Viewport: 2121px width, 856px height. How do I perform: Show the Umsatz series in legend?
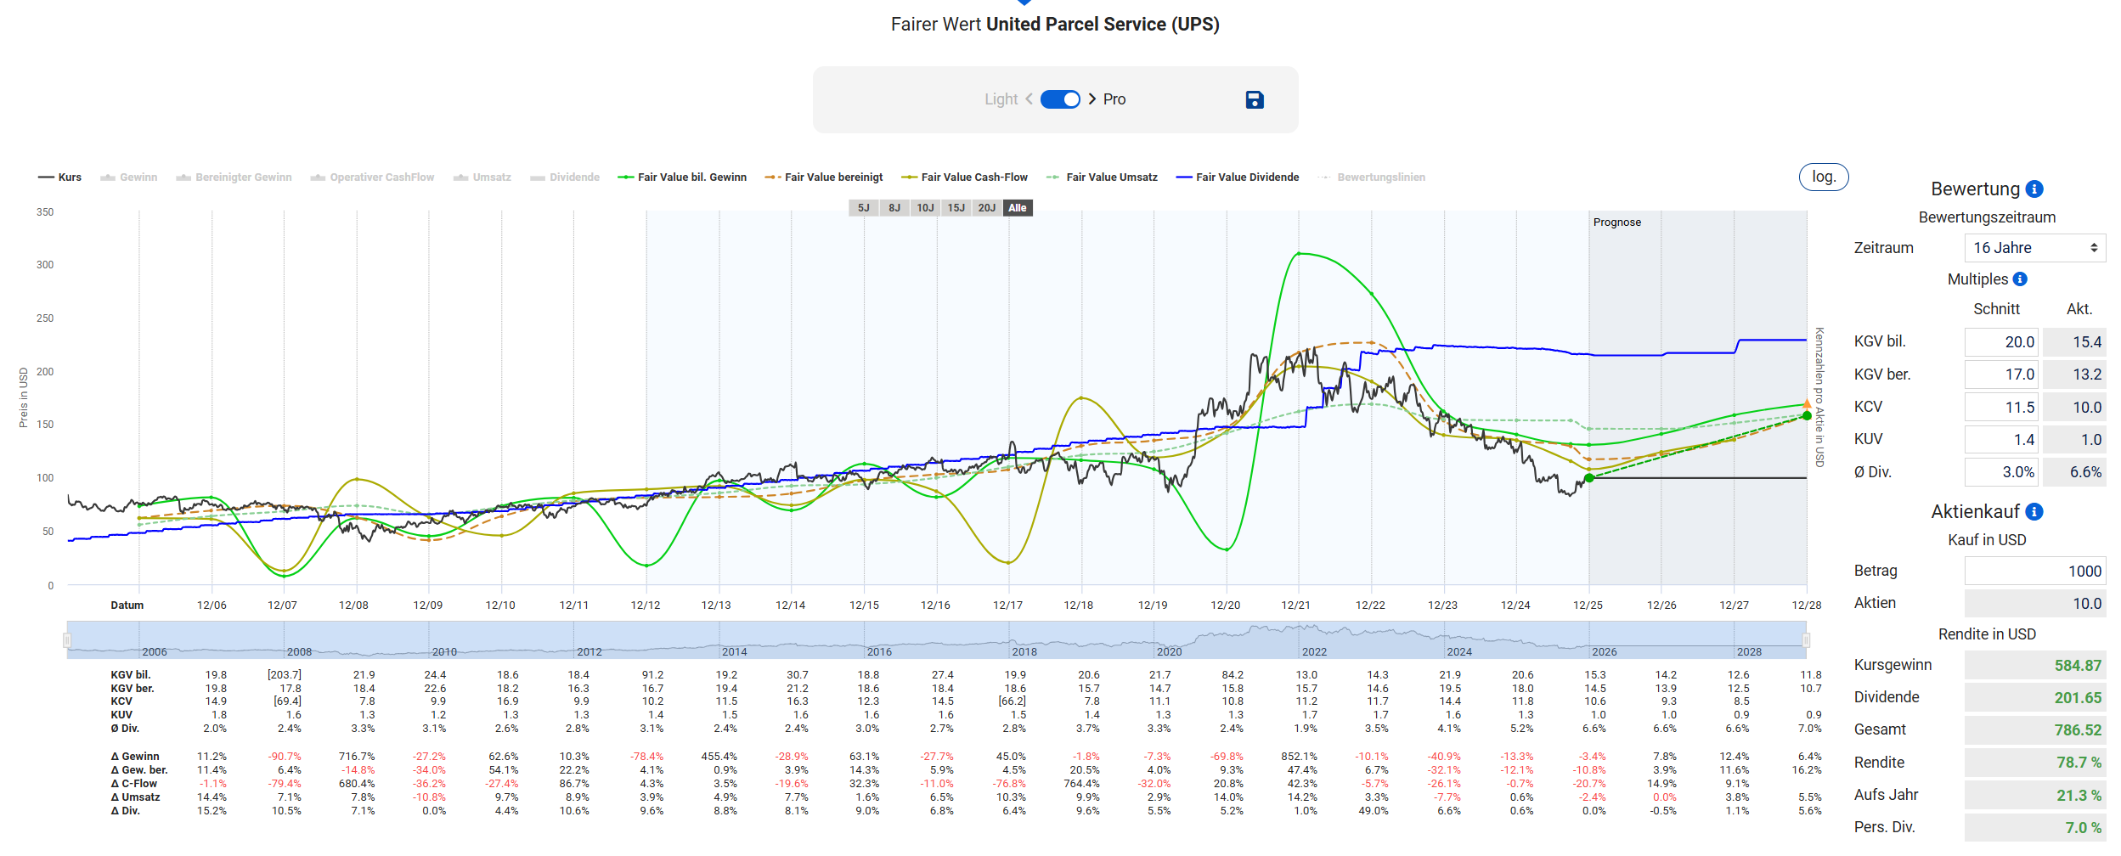pos(482,177)
